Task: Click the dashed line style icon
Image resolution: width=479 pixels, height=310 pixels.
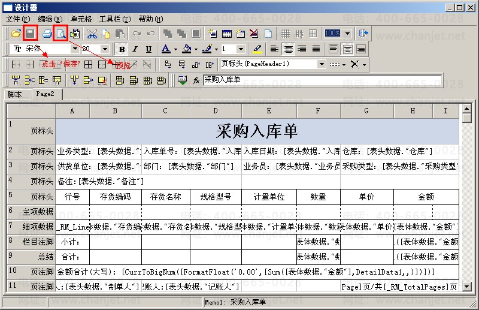Action: [x=334, y=64]
